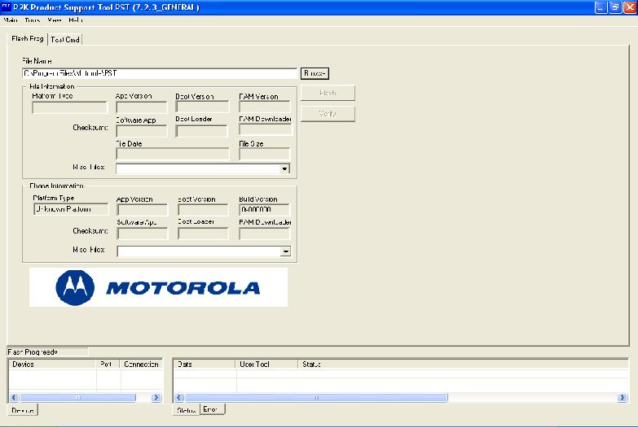Click the File Information Platform Type field
Viewport: 638px width, 428px height.
70,107
